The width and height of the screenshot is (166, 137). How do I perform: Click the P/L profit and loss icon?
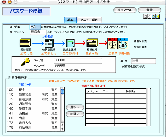[x=123, y=43]
